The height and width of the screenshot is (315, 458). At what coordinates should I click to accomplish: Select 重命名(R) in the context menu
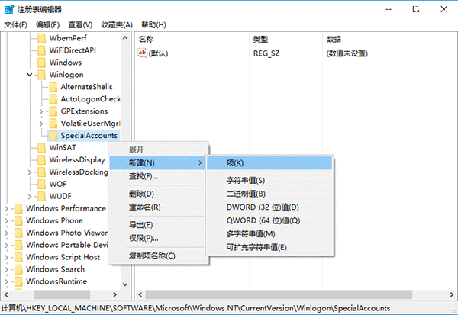click(158, 207)
